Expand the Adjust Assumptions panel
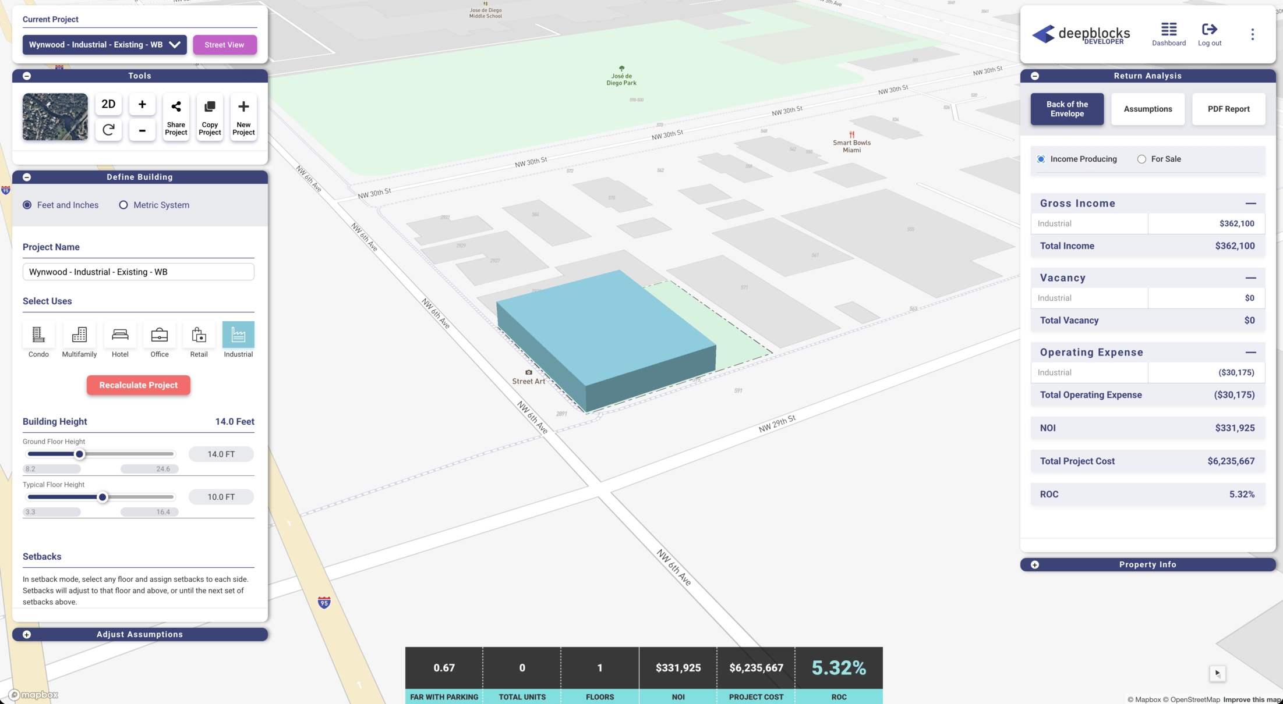 pyautogui.click(x=27, y=634)
